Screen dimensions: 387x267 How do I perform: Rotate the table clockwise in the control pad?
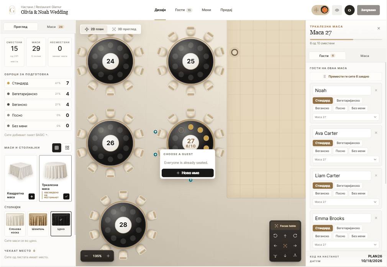click(295, 236)
